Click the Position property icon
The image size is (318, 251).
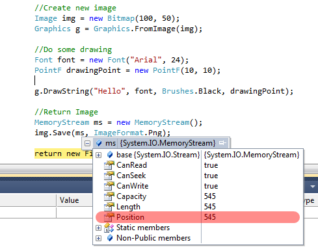(x=109, y=217)
